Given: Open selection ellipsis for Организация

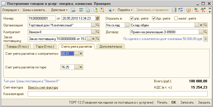Looking at the screenshot, I should click(93, 25).
